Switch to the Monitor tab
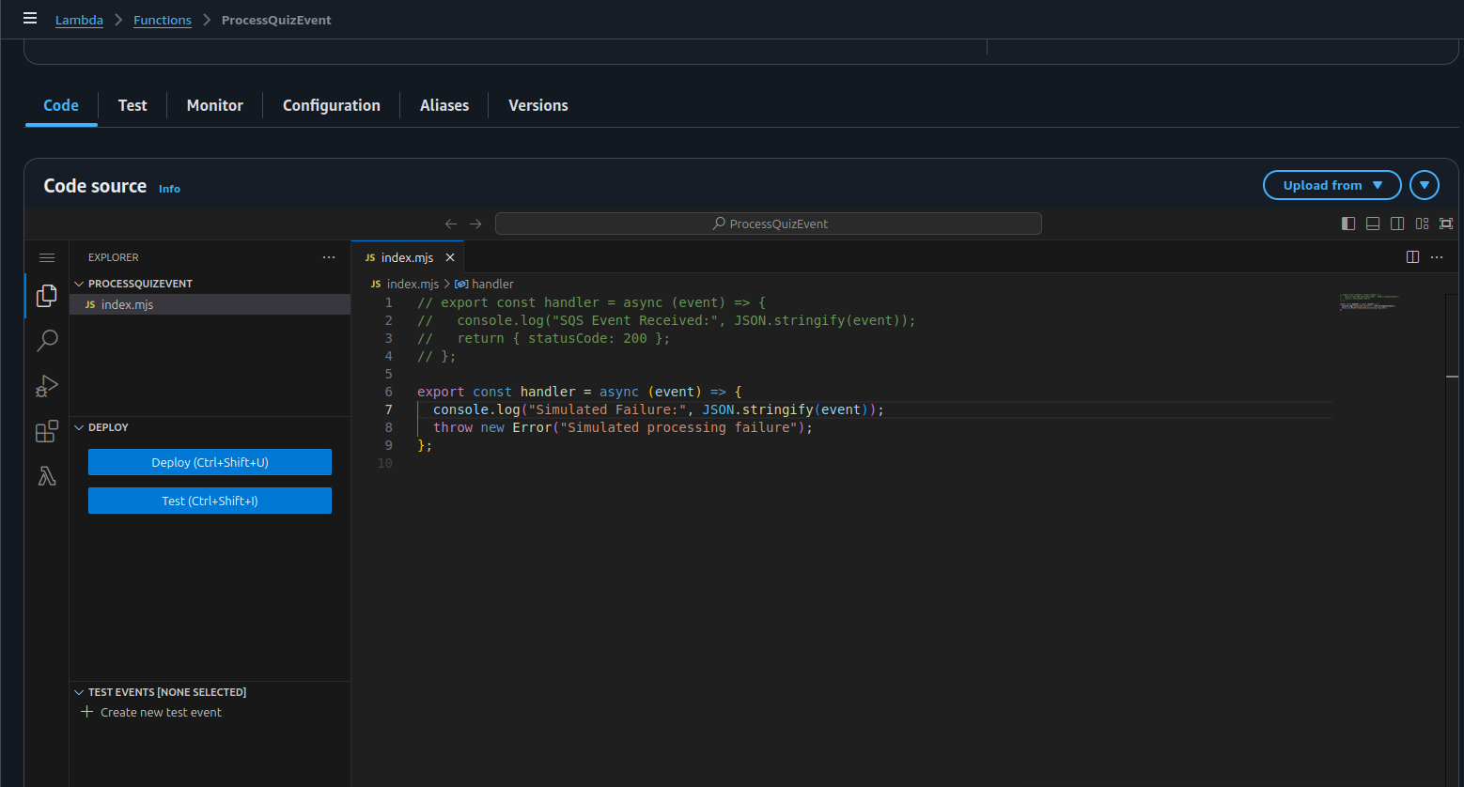Image resolution: width=1464 pixels, height=787 pixels. pos(214,105)
